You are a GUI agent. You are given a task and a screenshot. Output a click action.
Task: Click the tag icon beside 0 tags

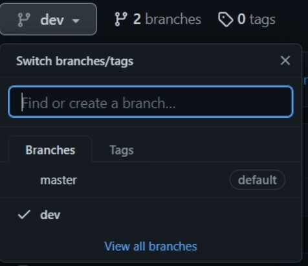point(225,19)
